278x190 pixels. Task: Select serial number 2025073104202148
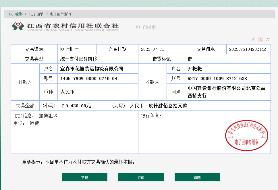click(x=248, y=49)
